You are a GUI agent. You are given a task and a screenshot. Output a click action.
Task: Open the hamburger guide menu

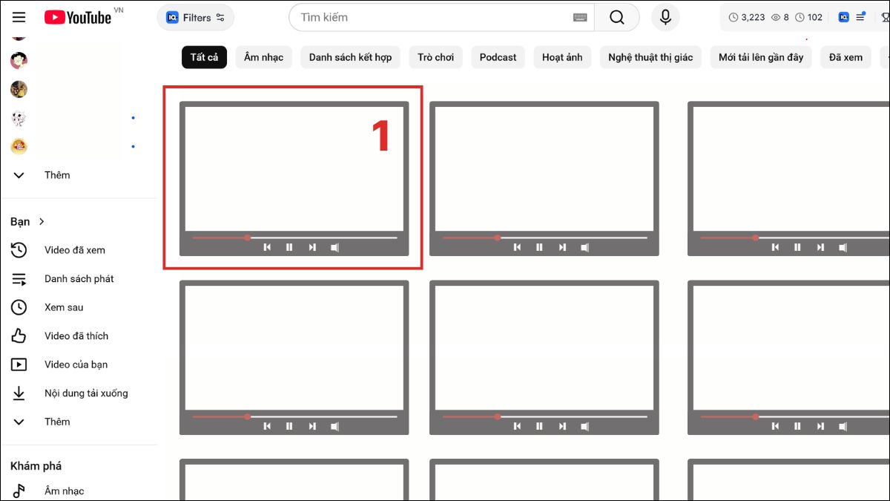(x=19, y=17)
